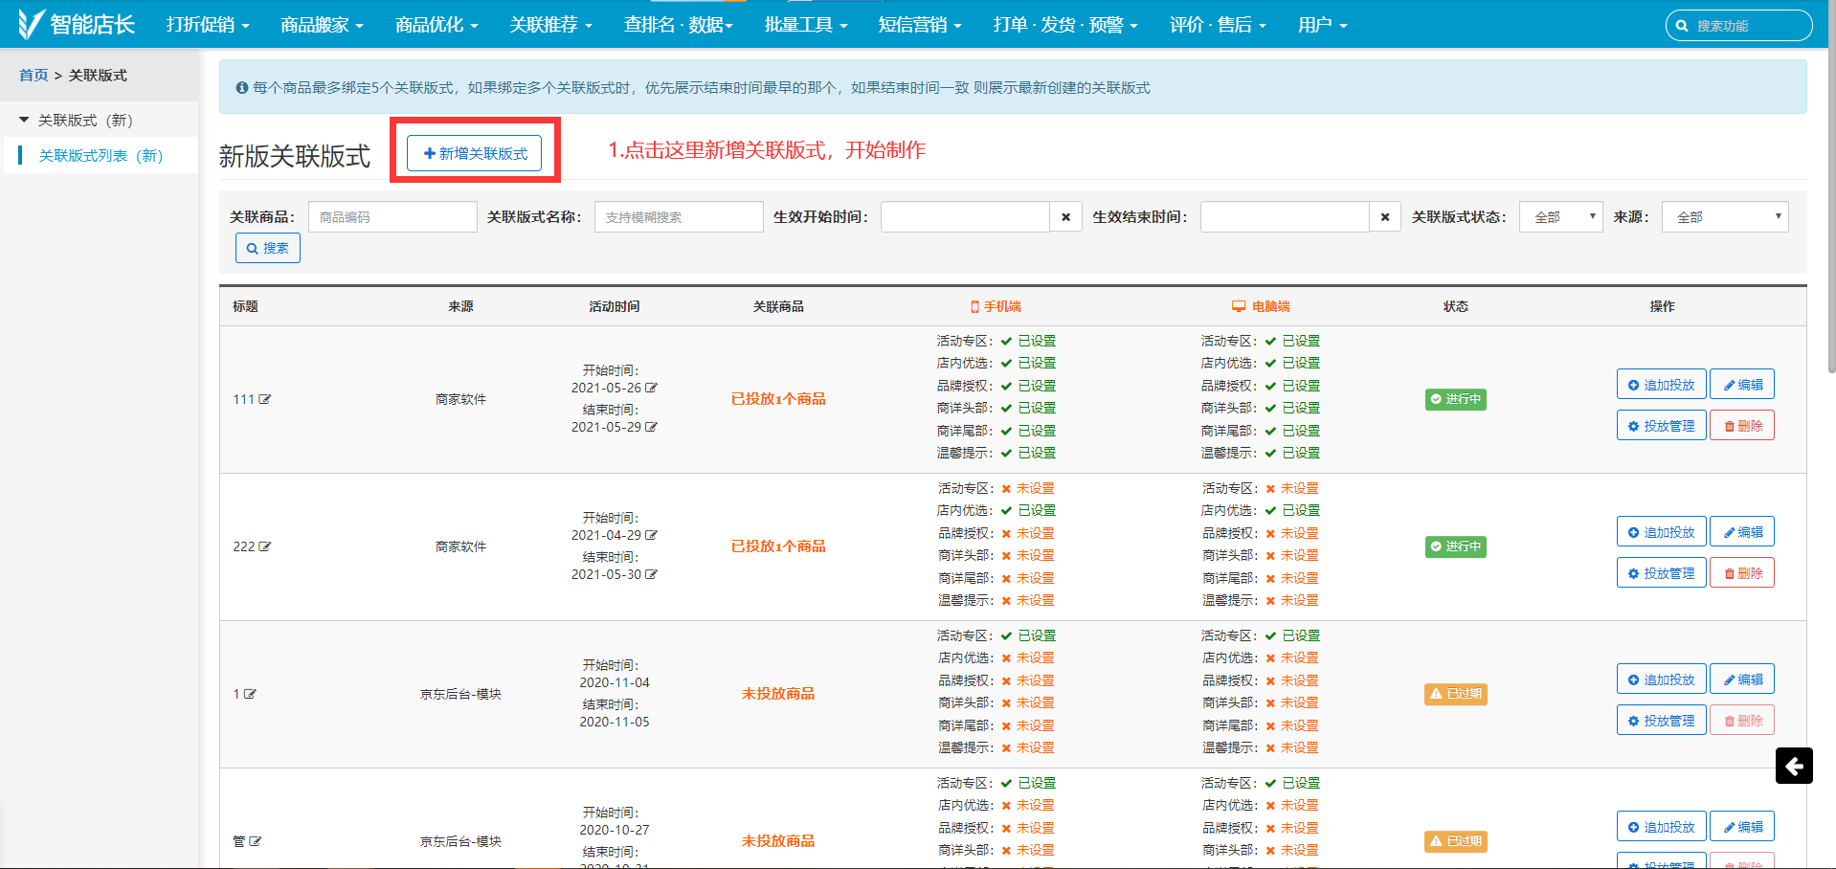1836x869 pixels.
Task: Clear the 生效开始时间 field with X
Action: pos(1066,217)
